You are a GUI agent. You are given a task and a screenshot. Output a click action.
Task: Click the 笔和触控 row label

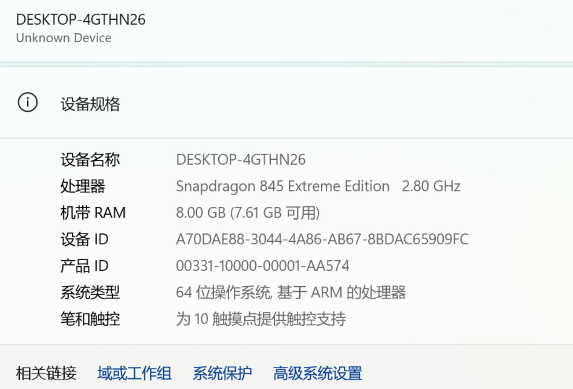point(90,319)
